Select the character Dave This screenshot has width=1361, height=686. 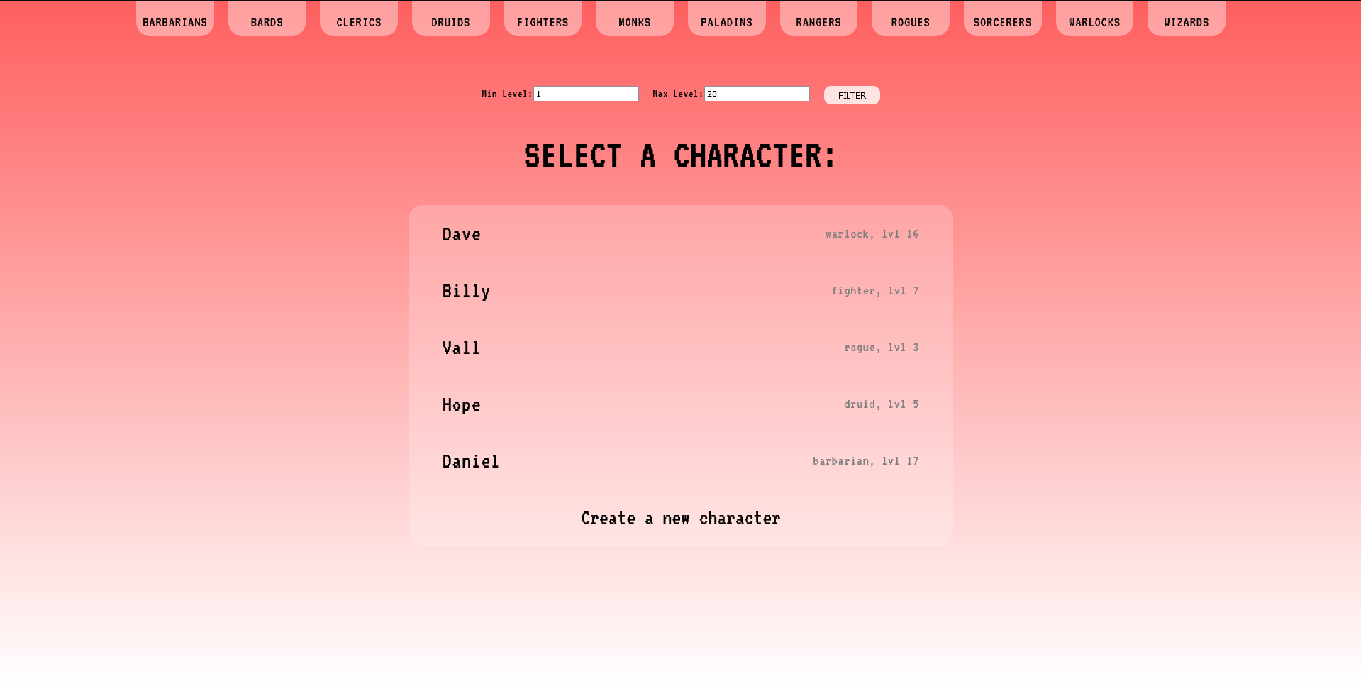[x=680, y=234]
